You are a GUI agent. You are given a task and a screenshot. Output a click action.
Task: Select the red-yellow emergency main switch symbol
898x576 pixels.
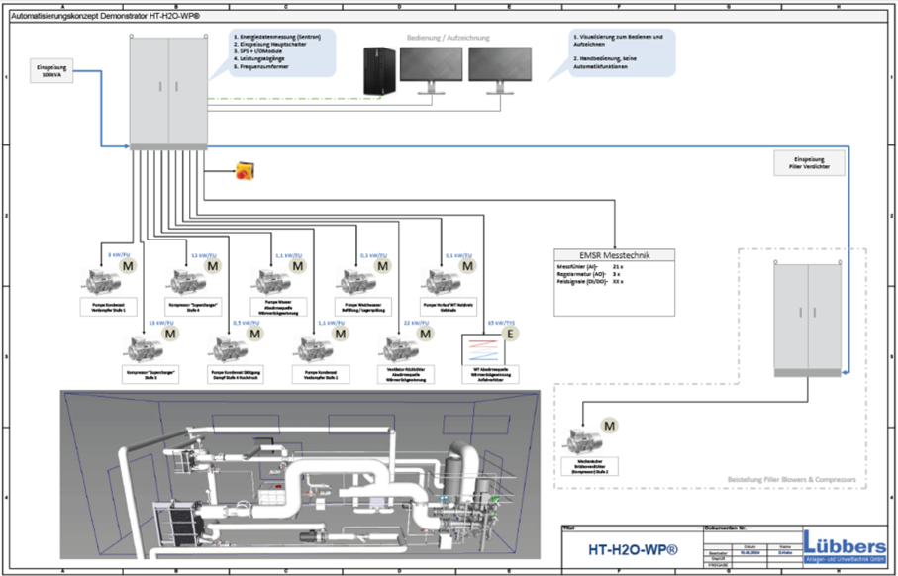click(x=241, y=171)
